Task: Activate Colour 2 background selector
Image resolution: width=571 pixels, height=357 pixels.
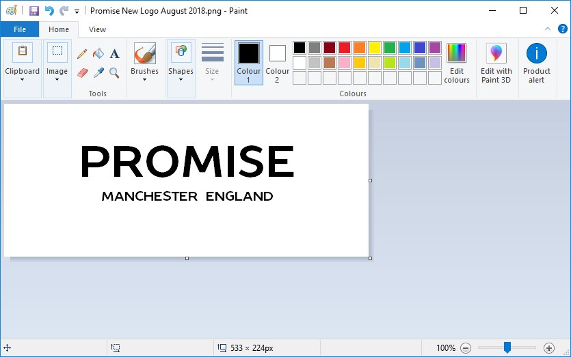Action: click(277, 63)
